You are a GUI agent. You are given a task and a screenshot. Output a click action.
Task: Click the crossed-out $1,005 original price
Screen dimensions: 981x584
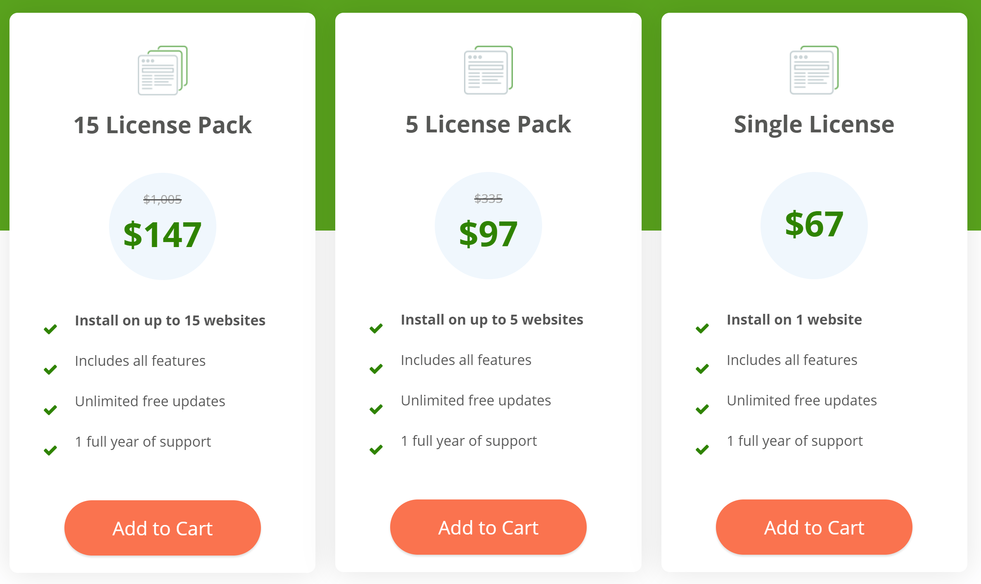pos(162,200)
